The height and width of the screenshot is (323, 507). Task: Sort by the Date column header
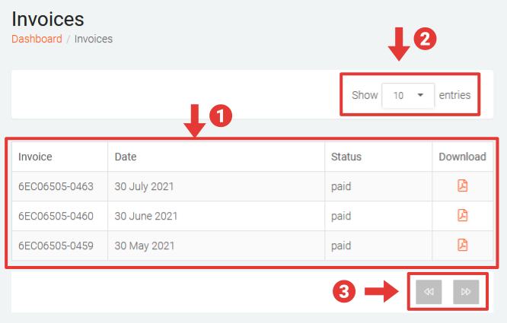pos(125,157)
